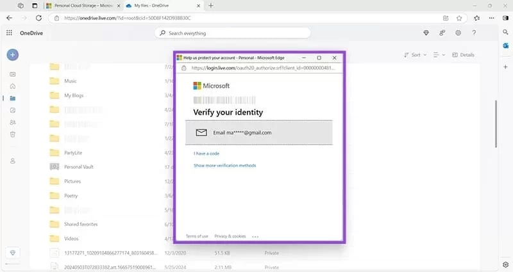Screen dimensions: 513x272
Task: Click 'Show more verification methods' link
Action: (x=224, y=165)
